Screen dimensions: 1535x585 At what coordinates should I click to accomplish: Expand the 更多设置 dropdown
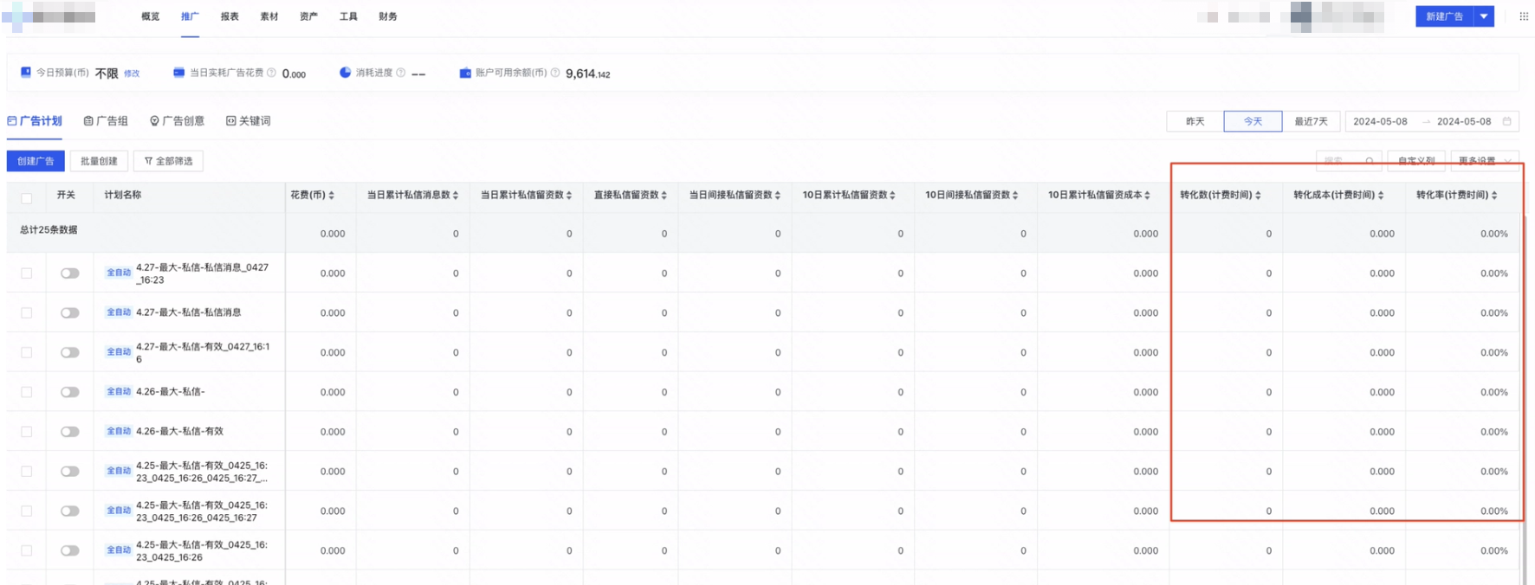click(x=1485, y=161)
